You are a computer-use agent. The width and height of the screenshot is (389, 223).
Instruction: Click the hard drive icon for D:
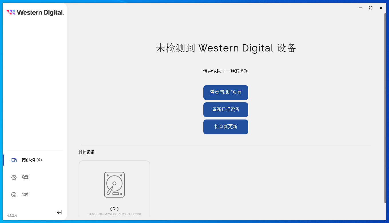click(114, 185)
